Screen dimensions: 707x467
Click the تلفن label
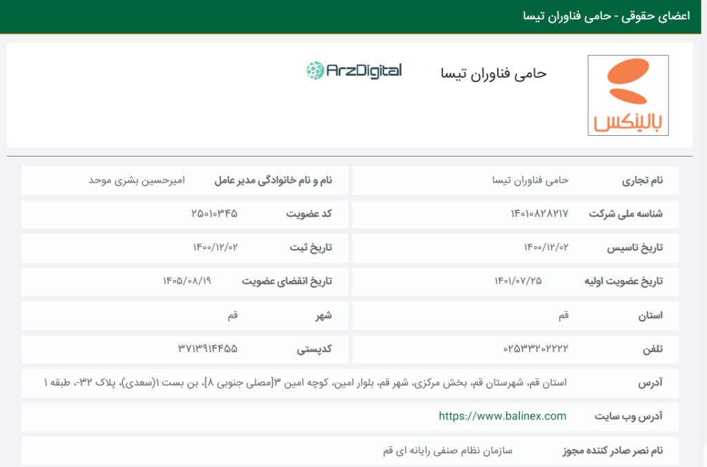pyautogui.click(x=652, y=349)
